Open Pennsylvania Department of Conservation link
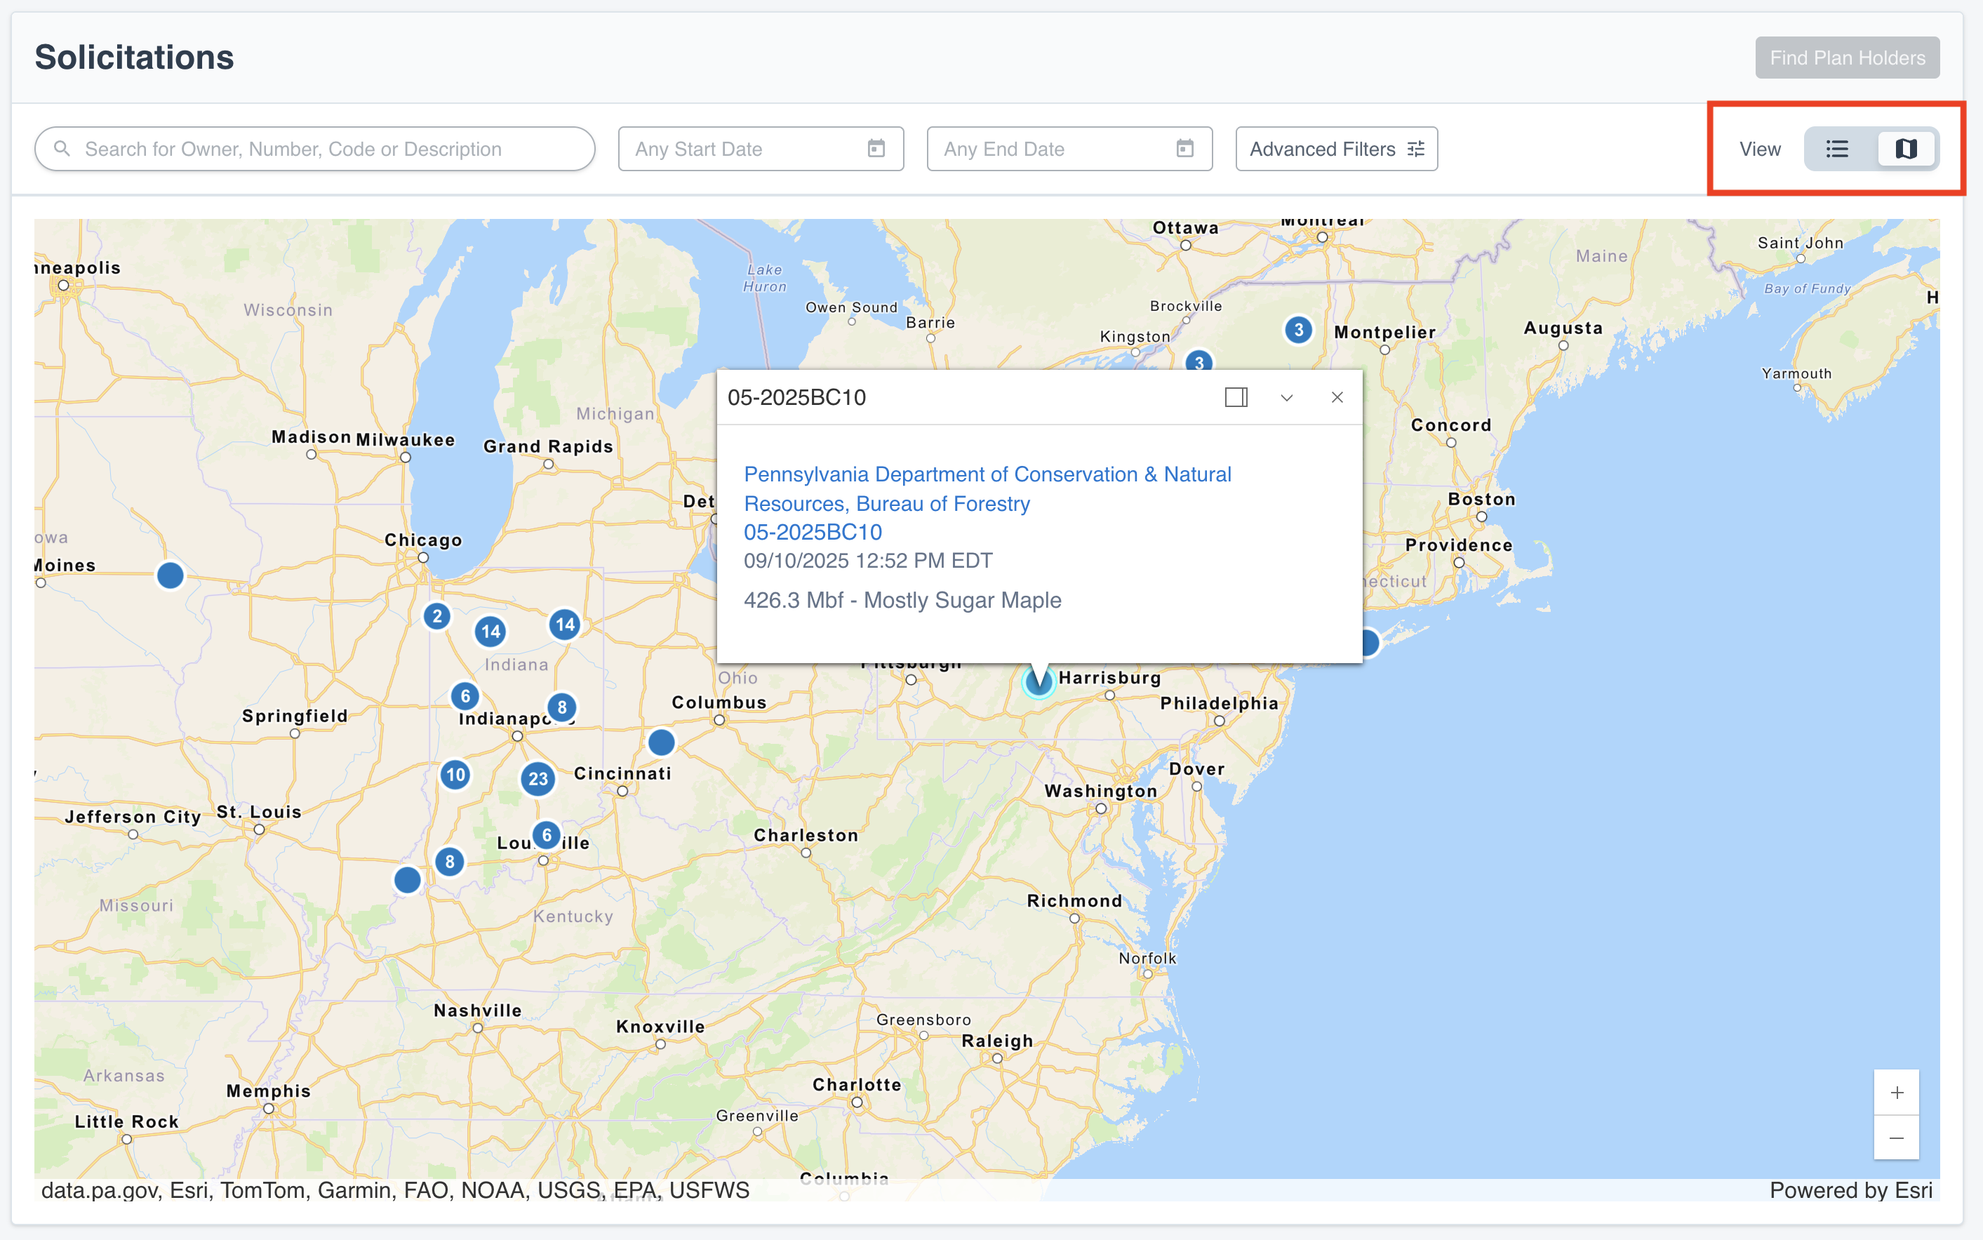The height and width of the screenshot is (1240, 1983). point(987,489)
